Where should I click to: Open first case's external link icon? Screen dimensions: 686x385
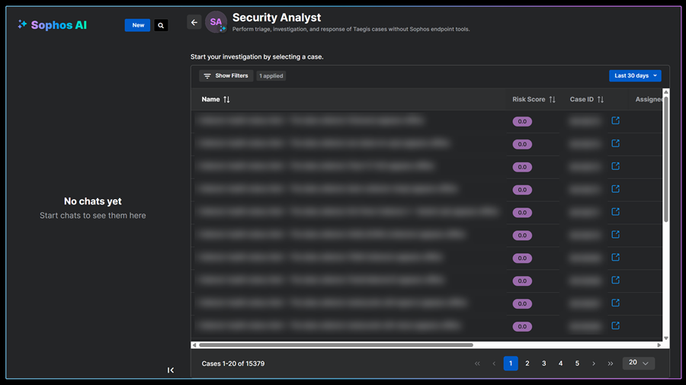pyautogui.click(x=616, y=120)
